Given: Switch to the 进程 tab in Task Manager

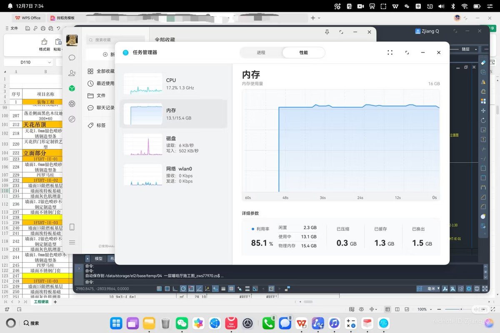Looking at the screenshot, I should (261, 52).
